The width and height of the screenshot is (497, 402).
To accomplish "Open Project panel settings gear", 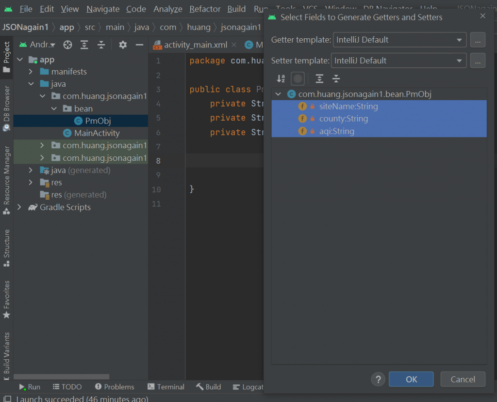I will click(x=123, y=45).
